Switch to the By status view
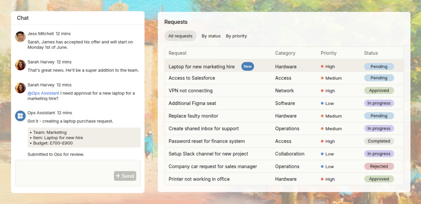 click(x=211, y=36)
